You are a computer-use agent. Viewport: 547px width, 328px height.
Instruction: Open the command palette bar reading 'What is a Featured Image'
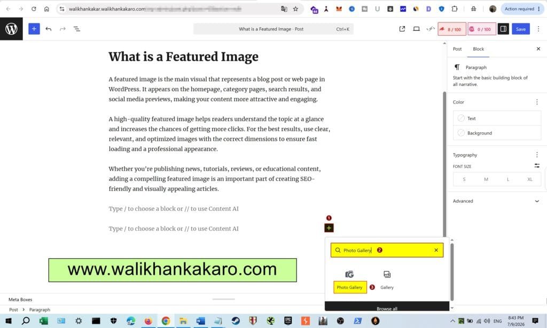click(x=273, y=29)
